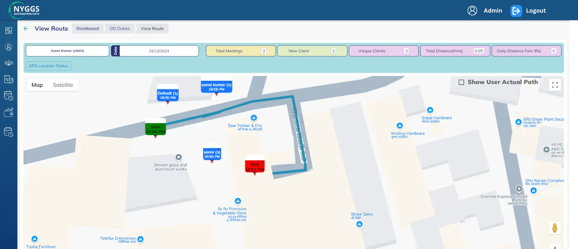
Task: Click the New Client card
Action: tap(312, 51)
